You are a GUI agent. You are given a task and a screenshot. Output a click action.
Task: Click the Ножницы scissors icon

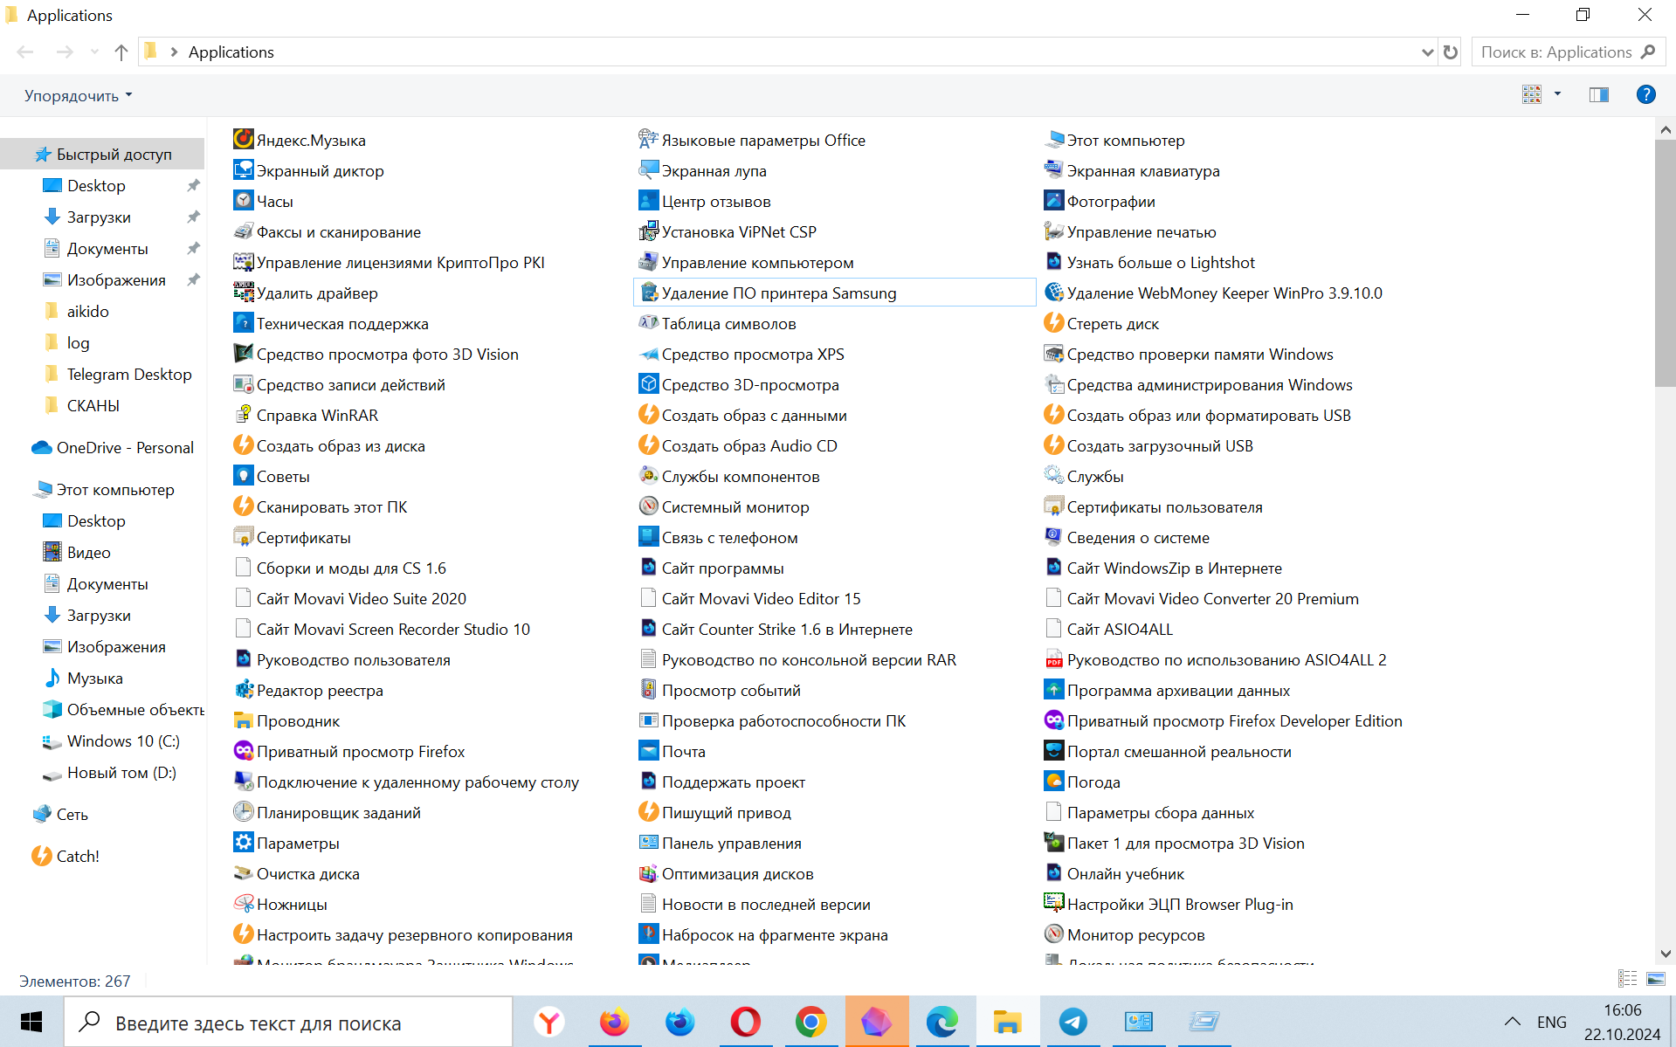pyautogui.click(x=244, y=903)
